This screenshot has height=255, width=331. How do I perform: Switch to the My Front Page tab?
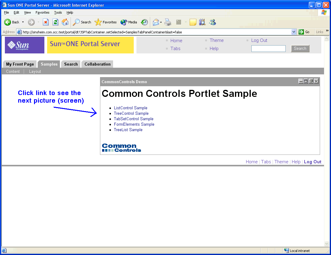click(x=20, y=64)
